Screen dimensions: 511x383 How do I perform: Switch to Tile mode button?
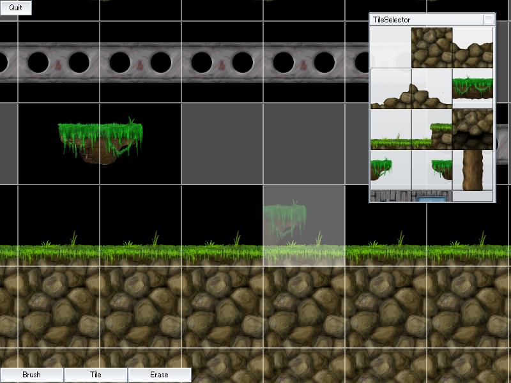[x=95, y=375]
